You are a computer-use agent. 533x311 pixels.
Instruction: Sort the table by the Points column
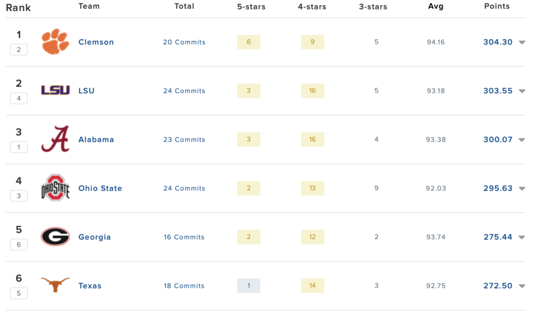497,6
